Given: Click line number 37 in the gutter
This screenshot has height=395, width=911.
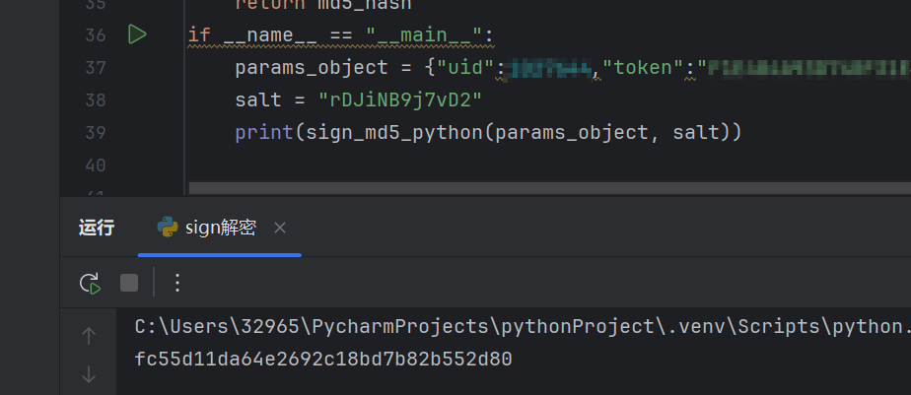Looking at the screenshot, I should coord(96,68).
